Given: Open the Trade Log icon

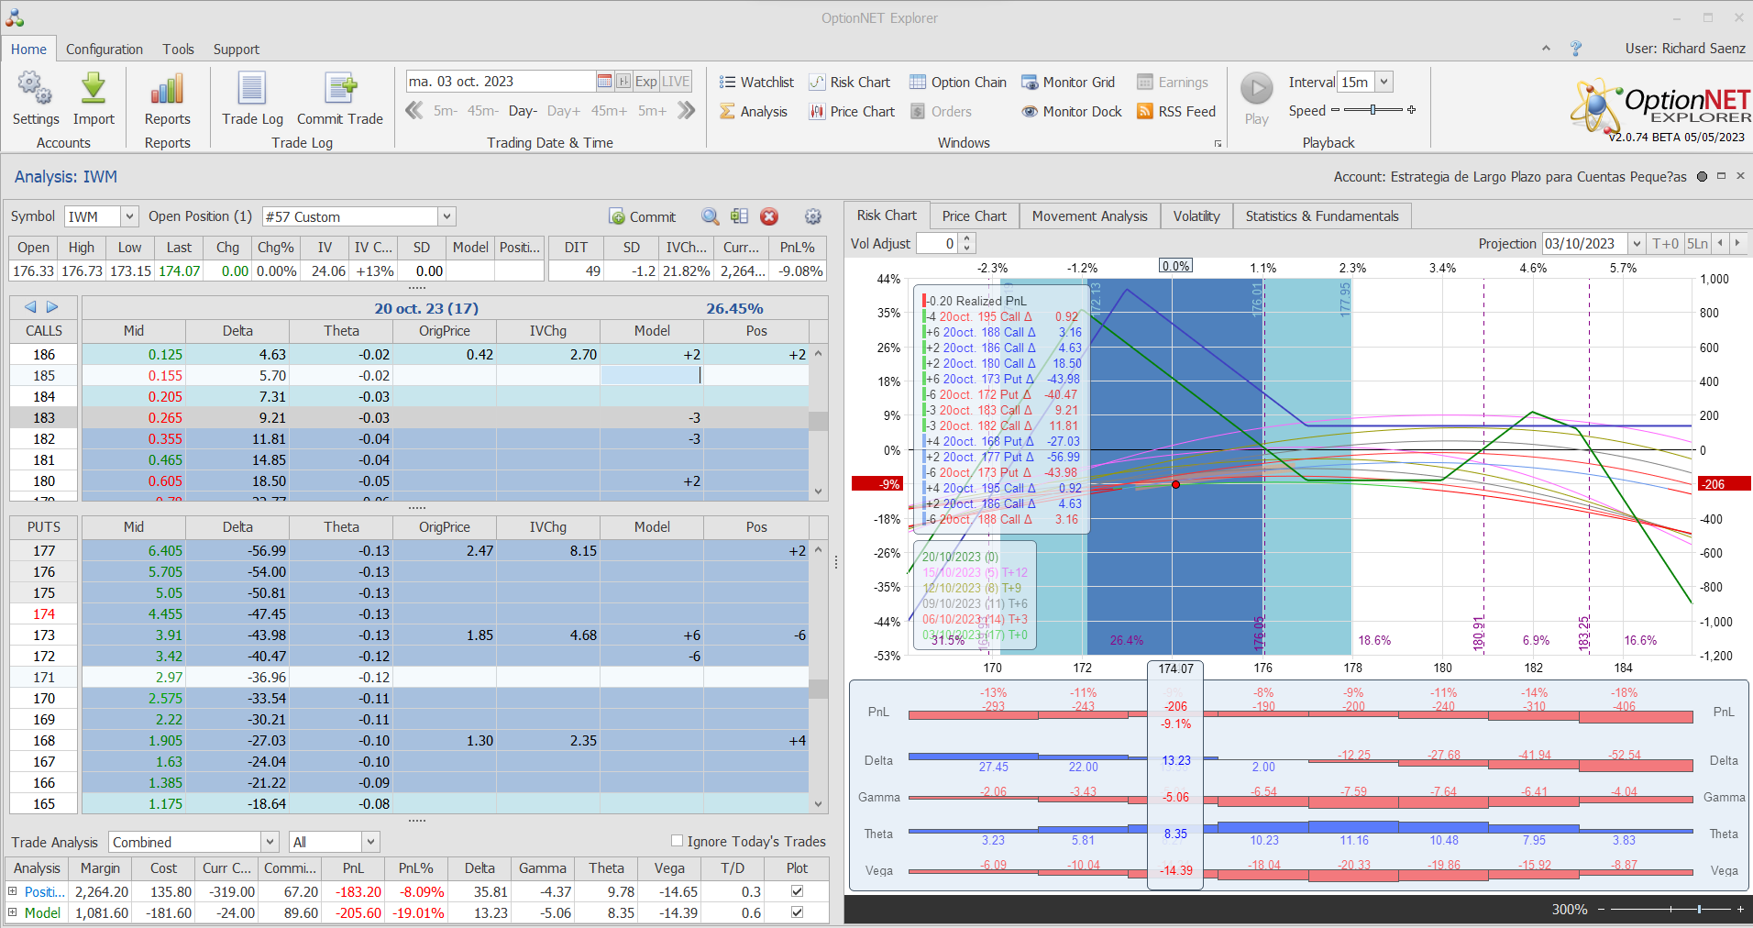Looking at the screenshot, I should point(252,89).
